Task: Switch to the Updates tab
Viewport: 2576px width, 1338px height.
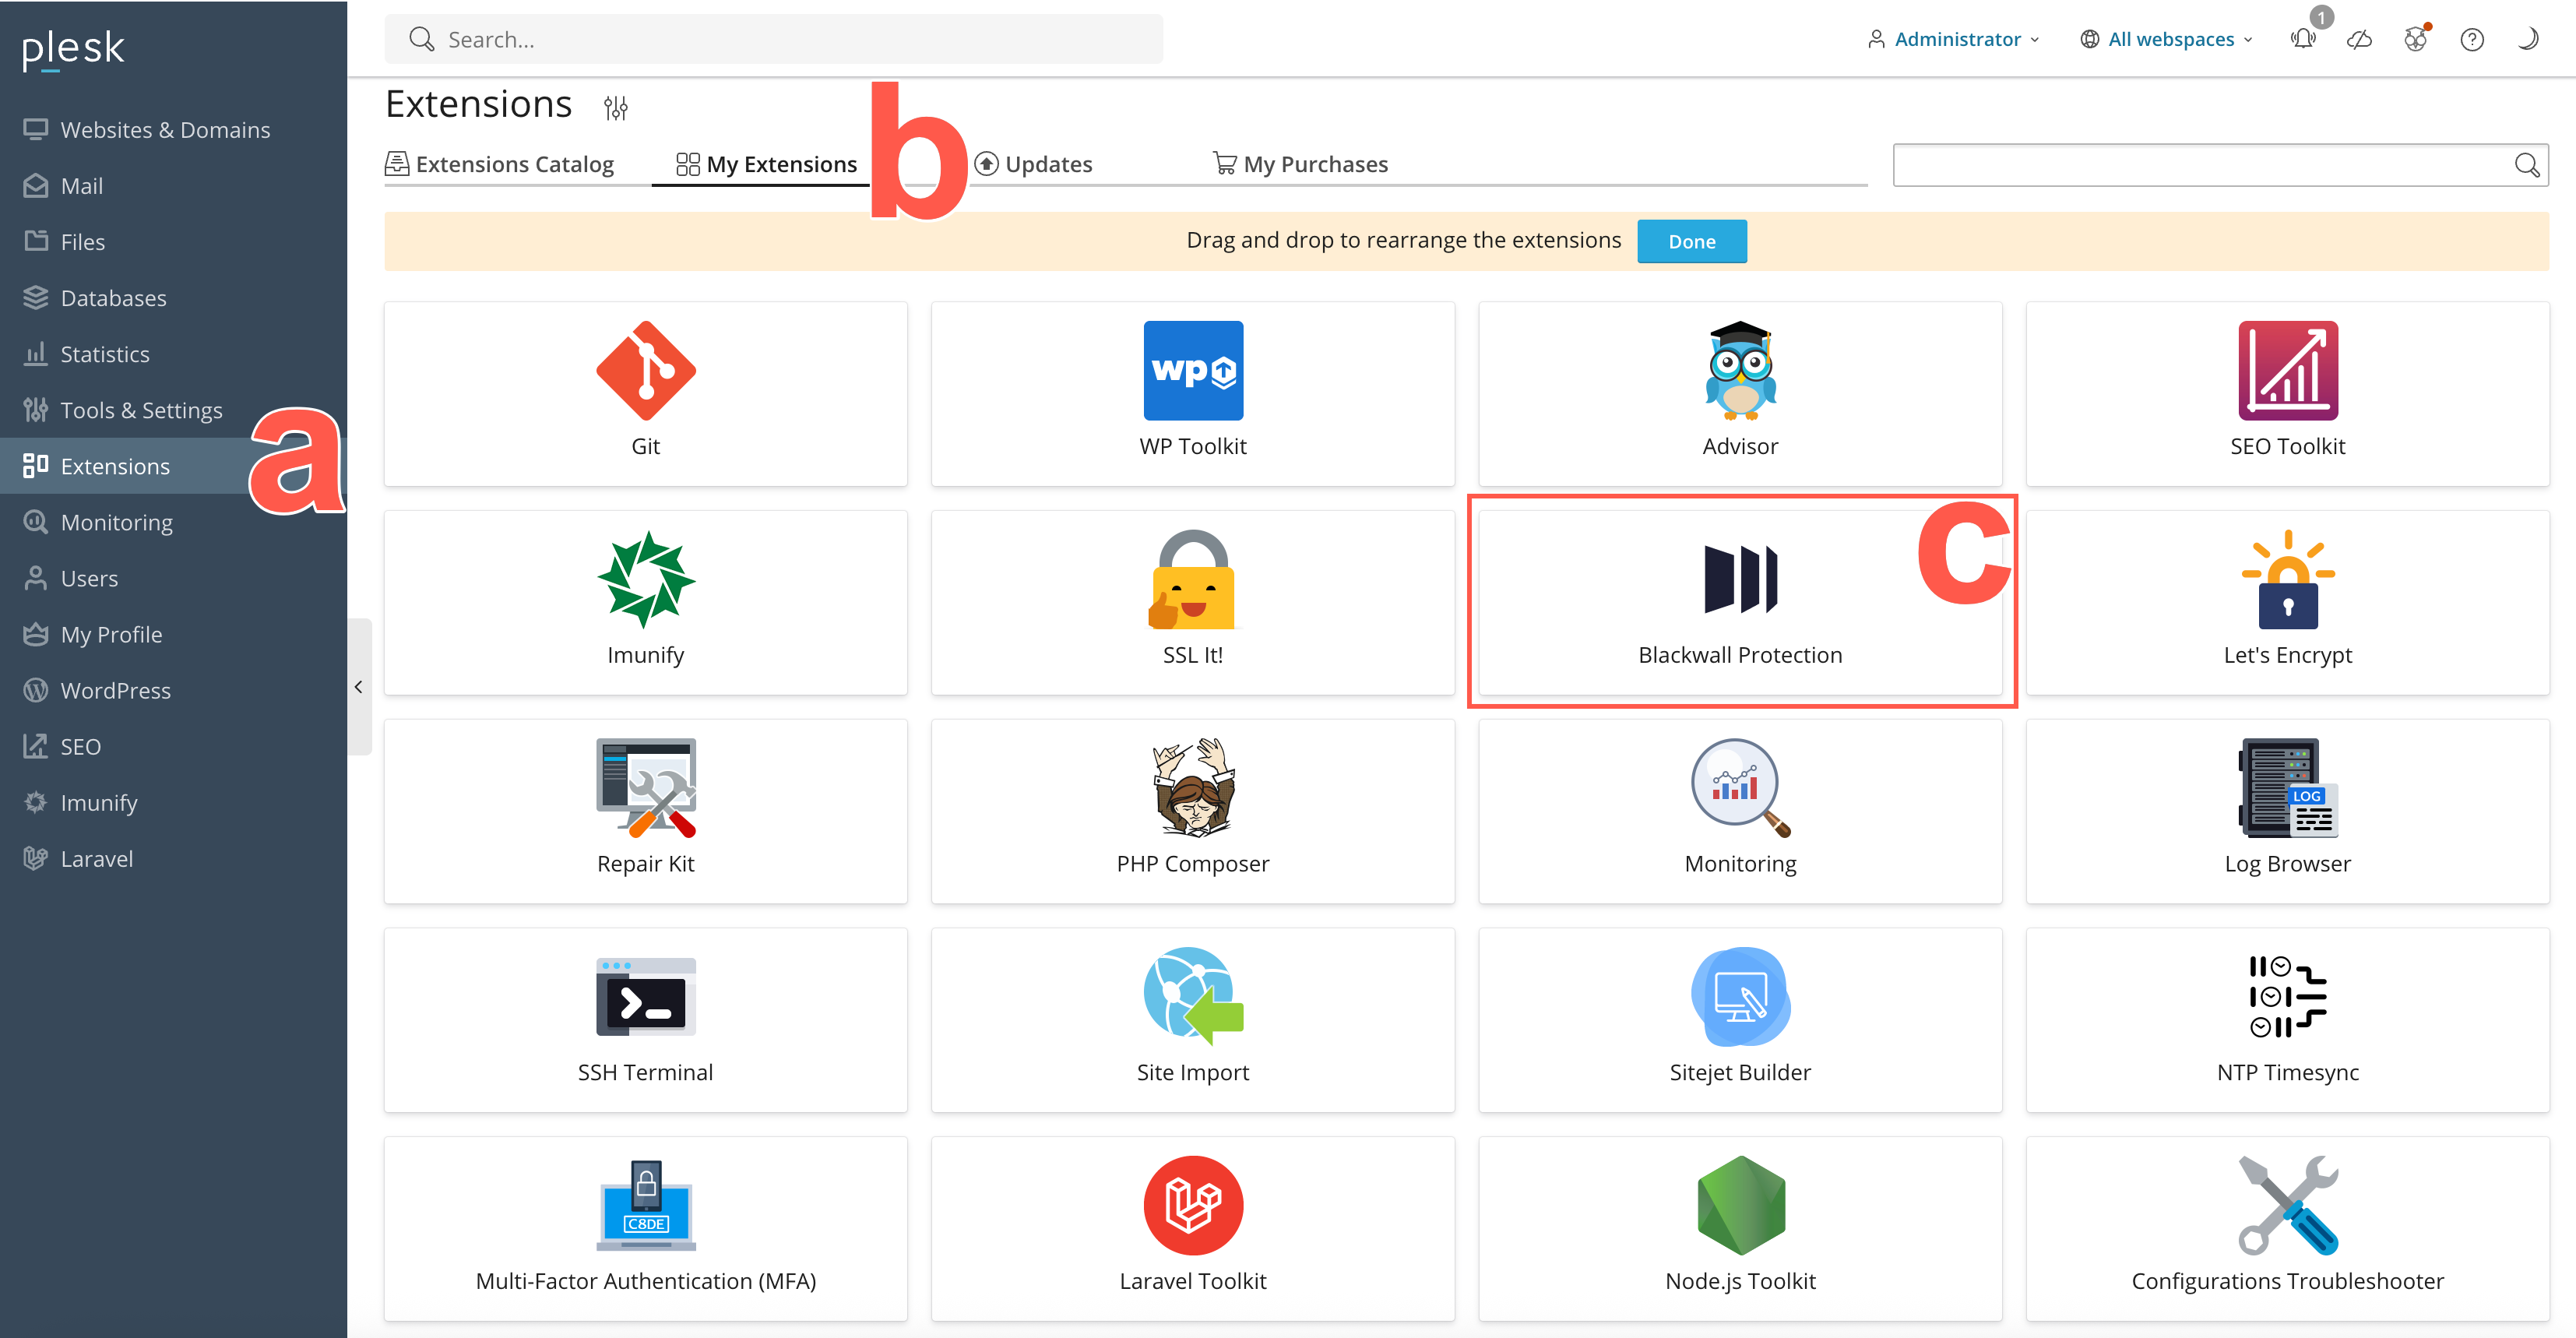Action: [1034, 164]
